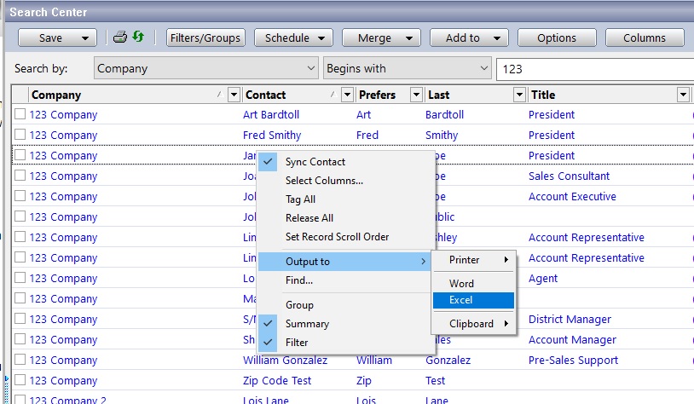
Task: Click the printer icon in the toolbar
Action: pyautogui.click(x=120, y=38)
